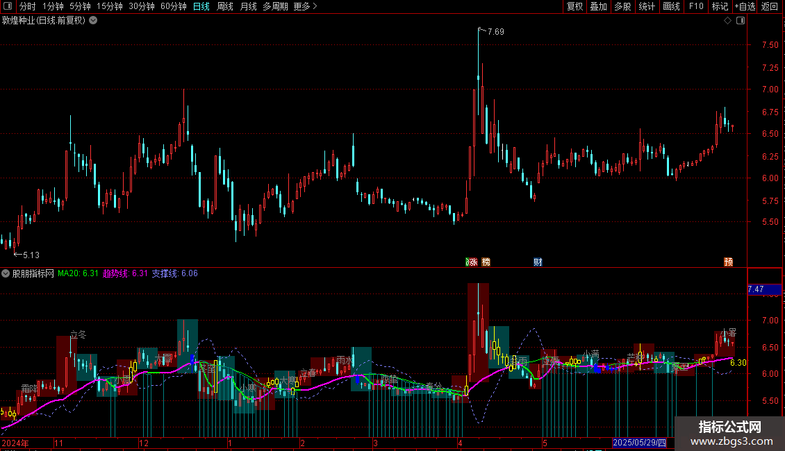Activate the 画线 drawing tools
This screenshot has width=785, height=451.
coord(671,6)
